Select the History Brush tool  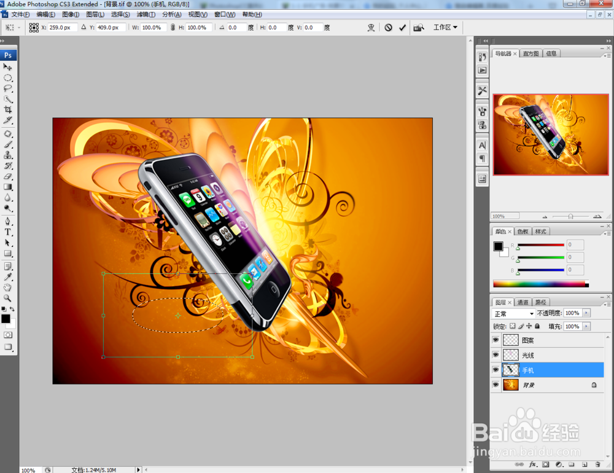click(7, 165)
